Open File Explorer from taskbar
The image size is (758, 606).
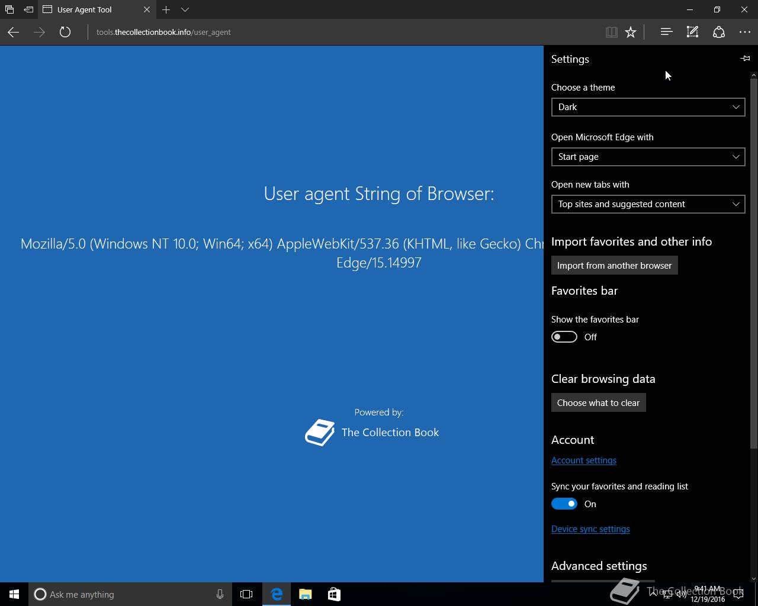[x=305, y=594]
